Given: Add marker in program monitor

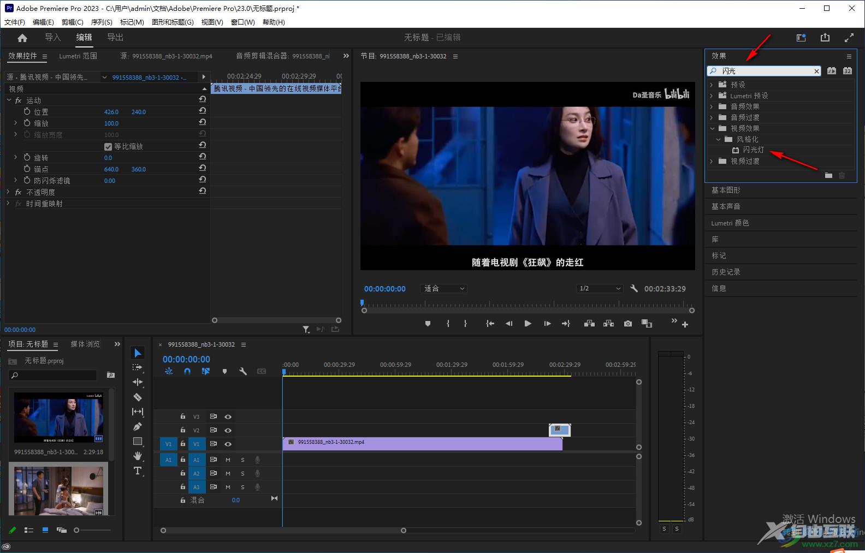Looking at the screenshot, I should pyautogui.click(x=428, y=324).
